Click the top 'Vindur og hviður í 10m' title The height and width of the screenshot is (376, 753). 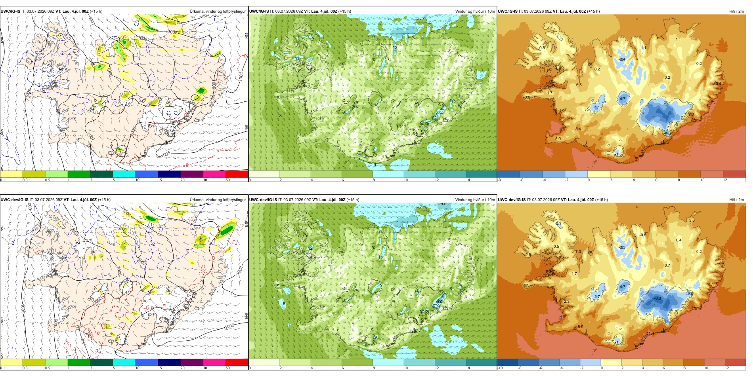click(475, 11)
